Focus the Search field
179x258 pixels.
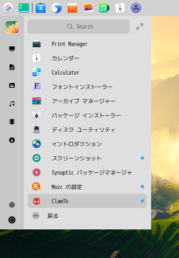pyautogui.click(x=78, y=27)
